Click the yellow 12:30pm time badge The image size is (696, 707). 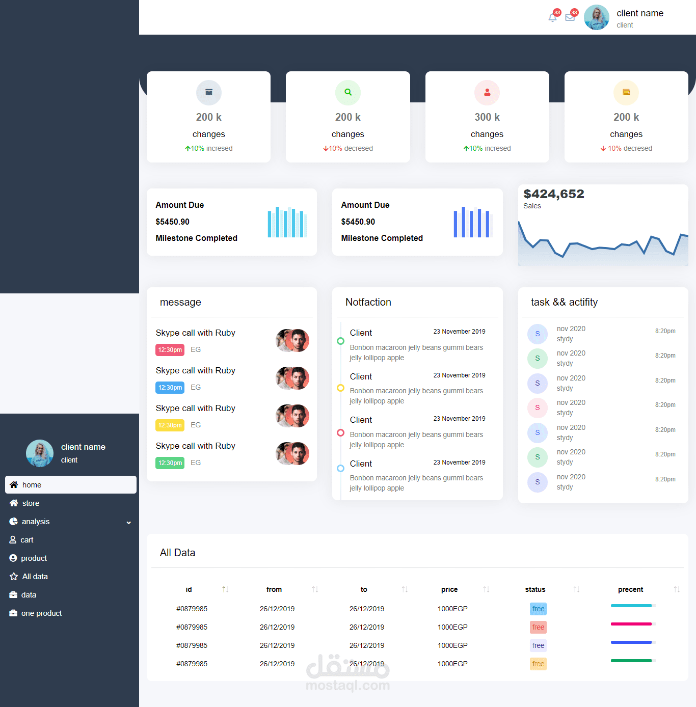170,425
